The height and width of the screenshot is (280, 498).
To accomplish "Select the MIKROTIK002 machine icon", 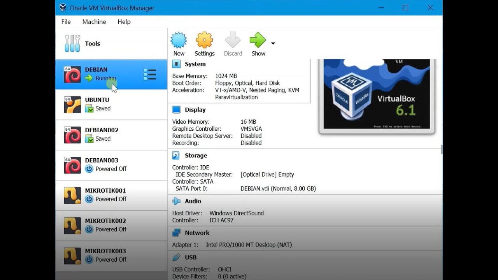I will pos(72,226).
